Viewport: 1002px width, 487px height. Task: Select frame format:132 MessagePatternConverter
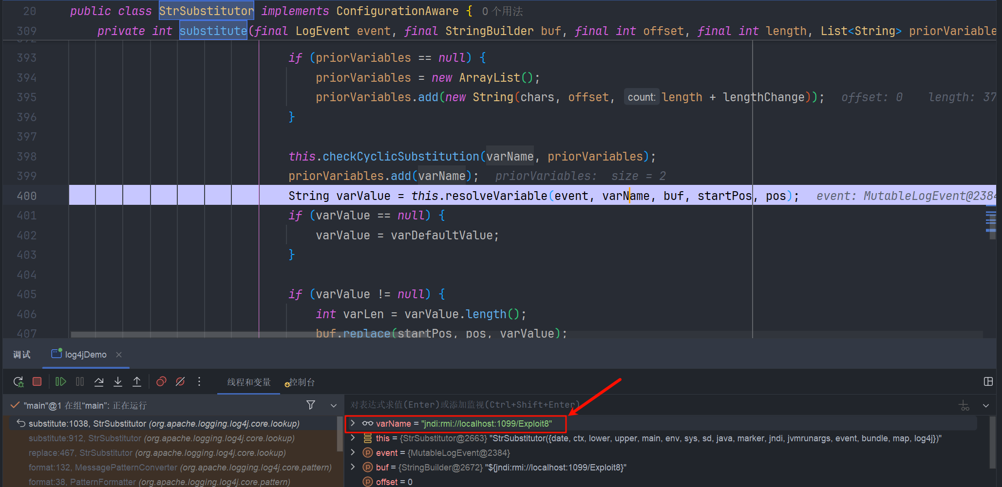[x=180, y=468]
